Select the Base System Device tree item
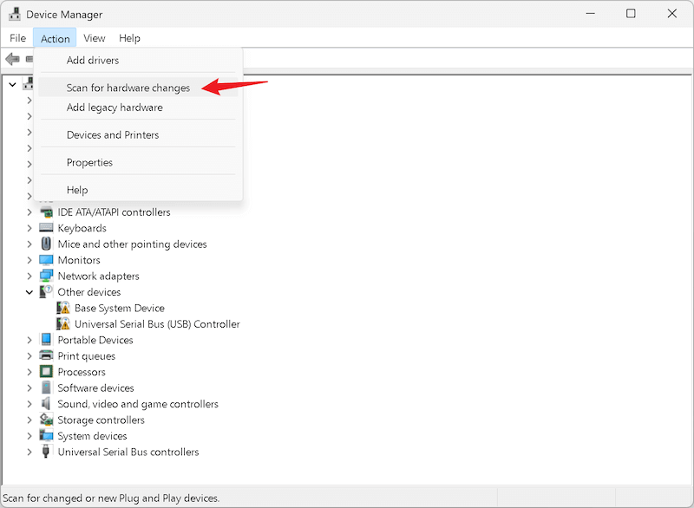694x508 pixels. pos(119,308)
